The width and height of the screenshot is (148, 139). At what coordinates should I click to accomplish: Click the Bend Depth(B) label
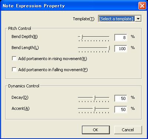click(x=24, y=37)
